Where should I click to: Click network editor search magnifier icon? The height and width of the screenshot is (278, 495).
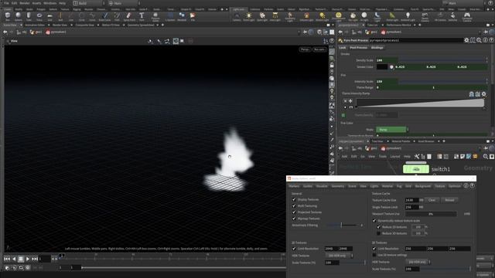486,157
